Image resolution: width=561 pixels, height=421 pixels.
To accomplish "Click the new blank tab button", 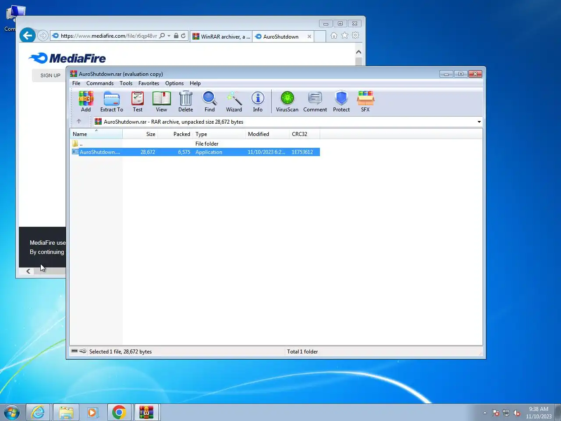I will pos(320,36).
